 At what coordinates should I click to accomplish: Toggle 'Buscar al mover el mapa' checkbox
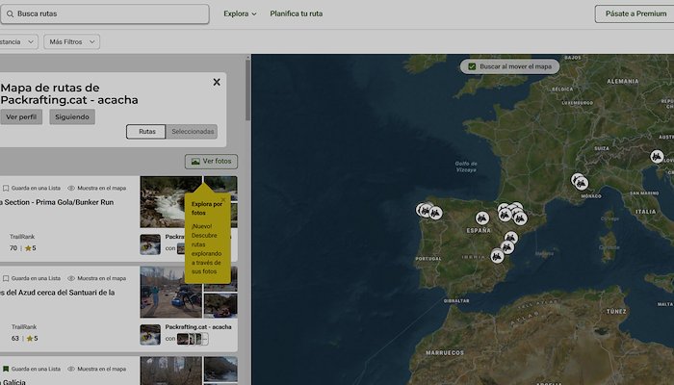(470, 66)
